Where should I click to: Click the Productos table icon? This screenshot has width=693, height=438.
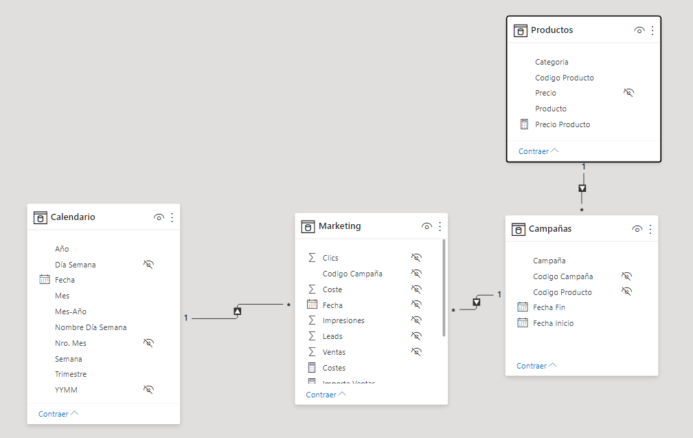click(x=520, y=30)
